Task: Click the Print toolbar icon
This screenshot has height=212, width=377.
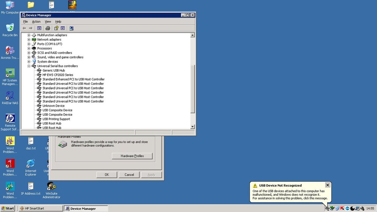Action: [x=48, y=28]
